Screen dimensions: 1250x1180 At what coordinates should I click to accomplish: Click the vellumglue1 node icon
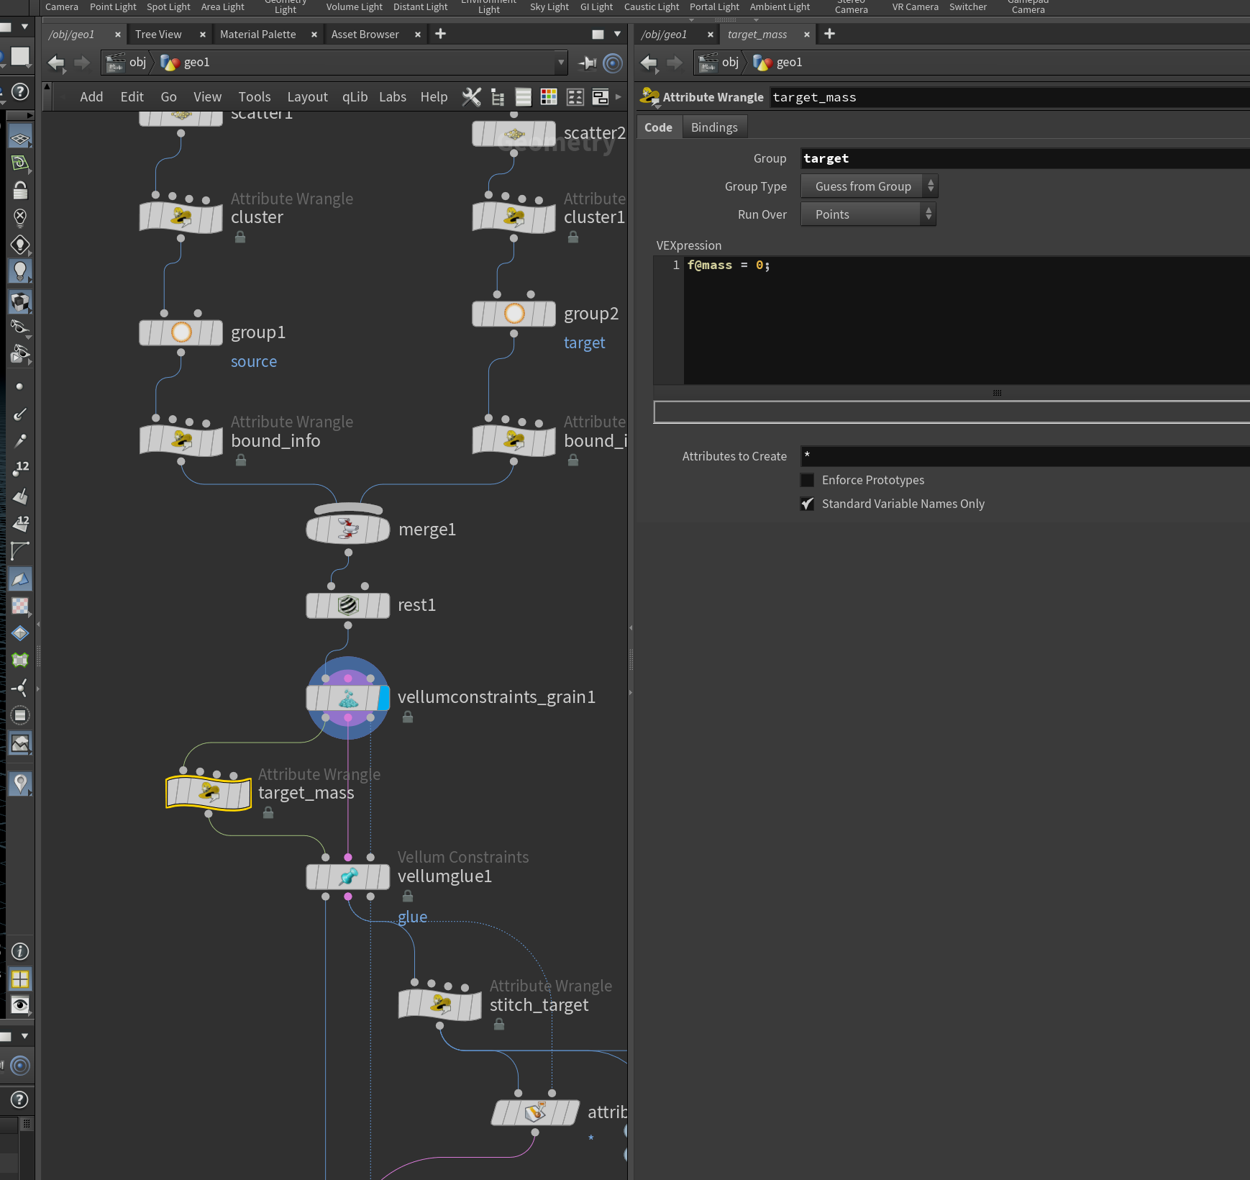point(348,876)
